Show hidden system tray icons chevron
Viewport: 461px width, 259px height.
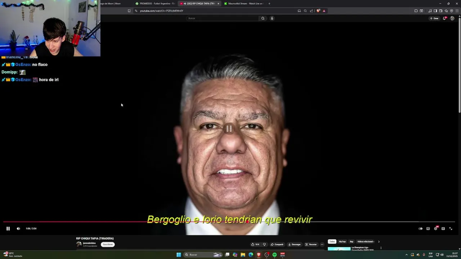pos(407,255)
